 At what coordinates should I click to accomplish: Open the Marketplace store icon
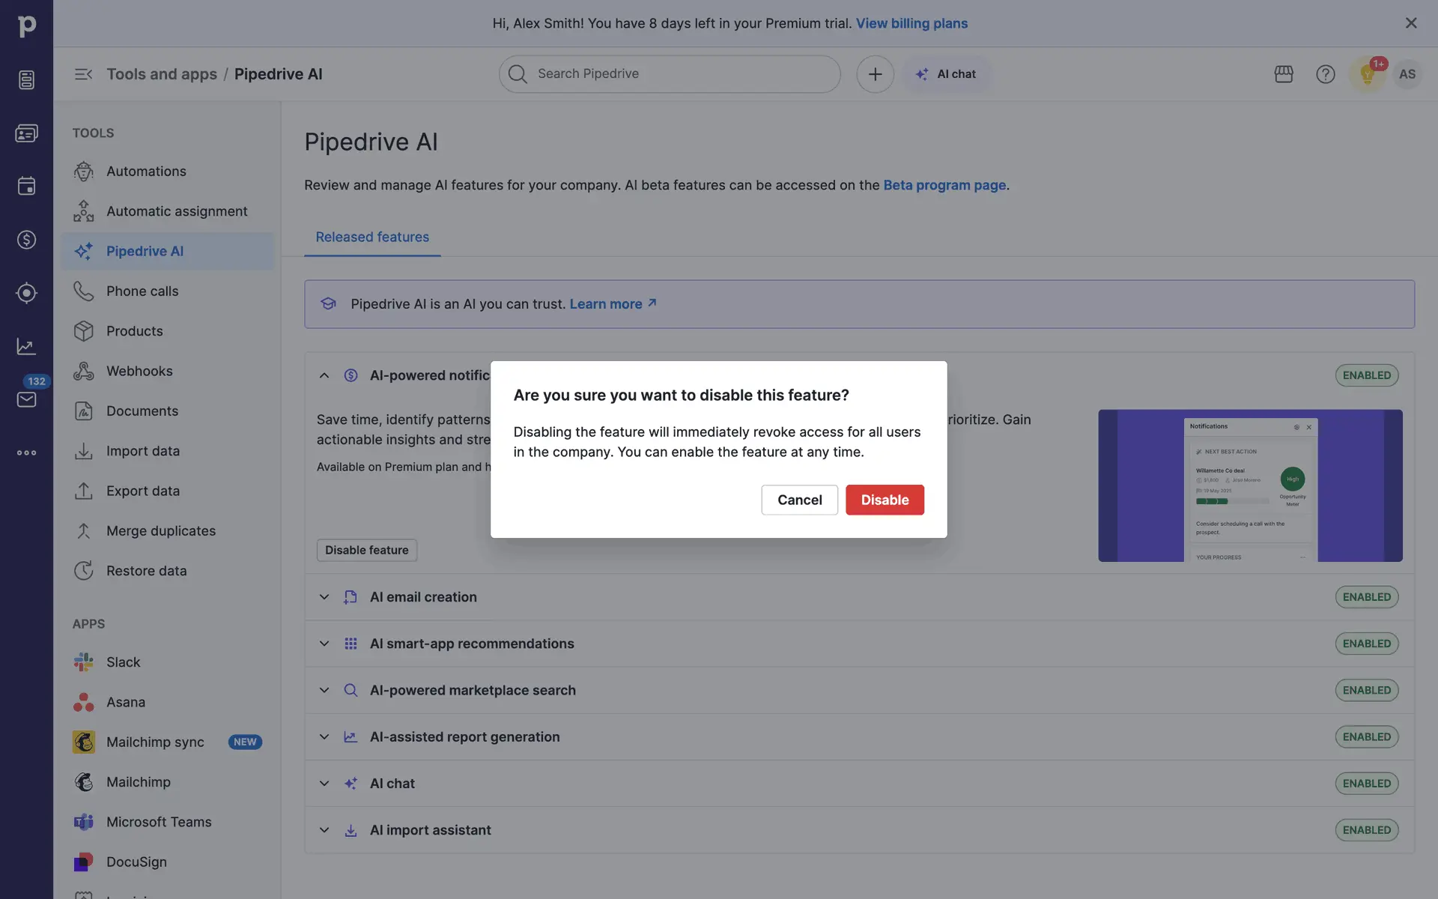point(1284,74)
